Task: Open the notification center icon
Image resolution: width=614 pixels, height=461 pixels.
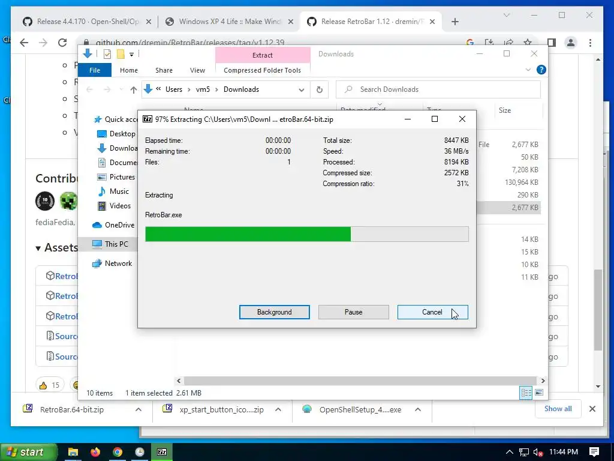Action: (x=594, y=452)
